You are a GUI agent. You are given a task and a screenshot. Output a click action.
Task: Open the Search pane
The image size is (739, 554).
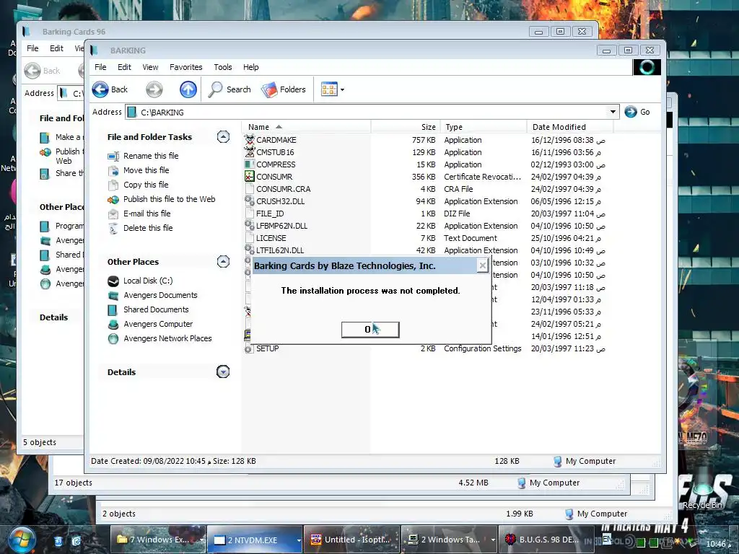point(229,89)
